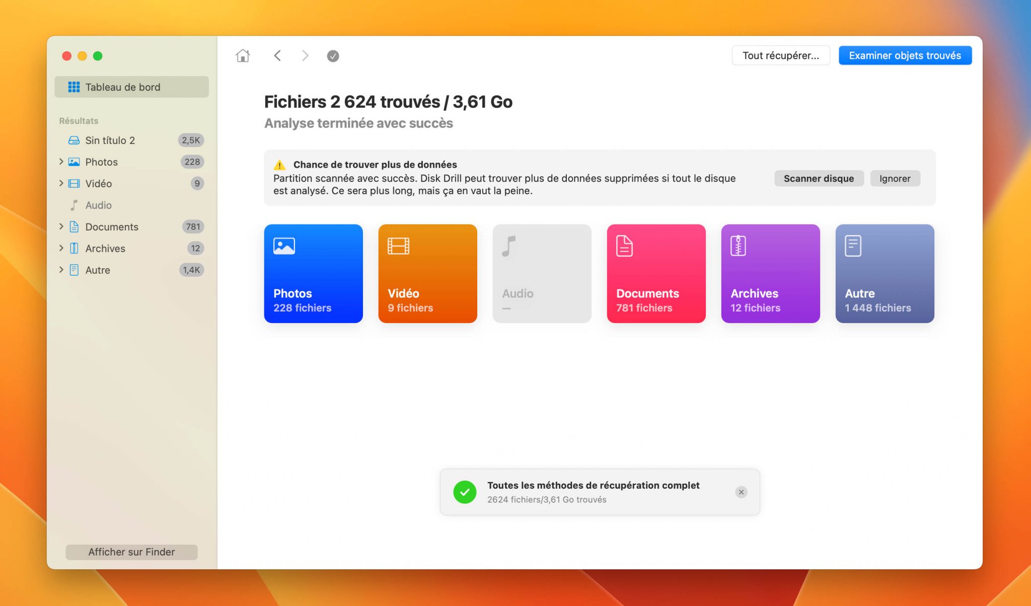Viewport: 1031px width, 606px height.
Task: Expand the Autre sidebar chevron
Action: click(x=61, y=270)
